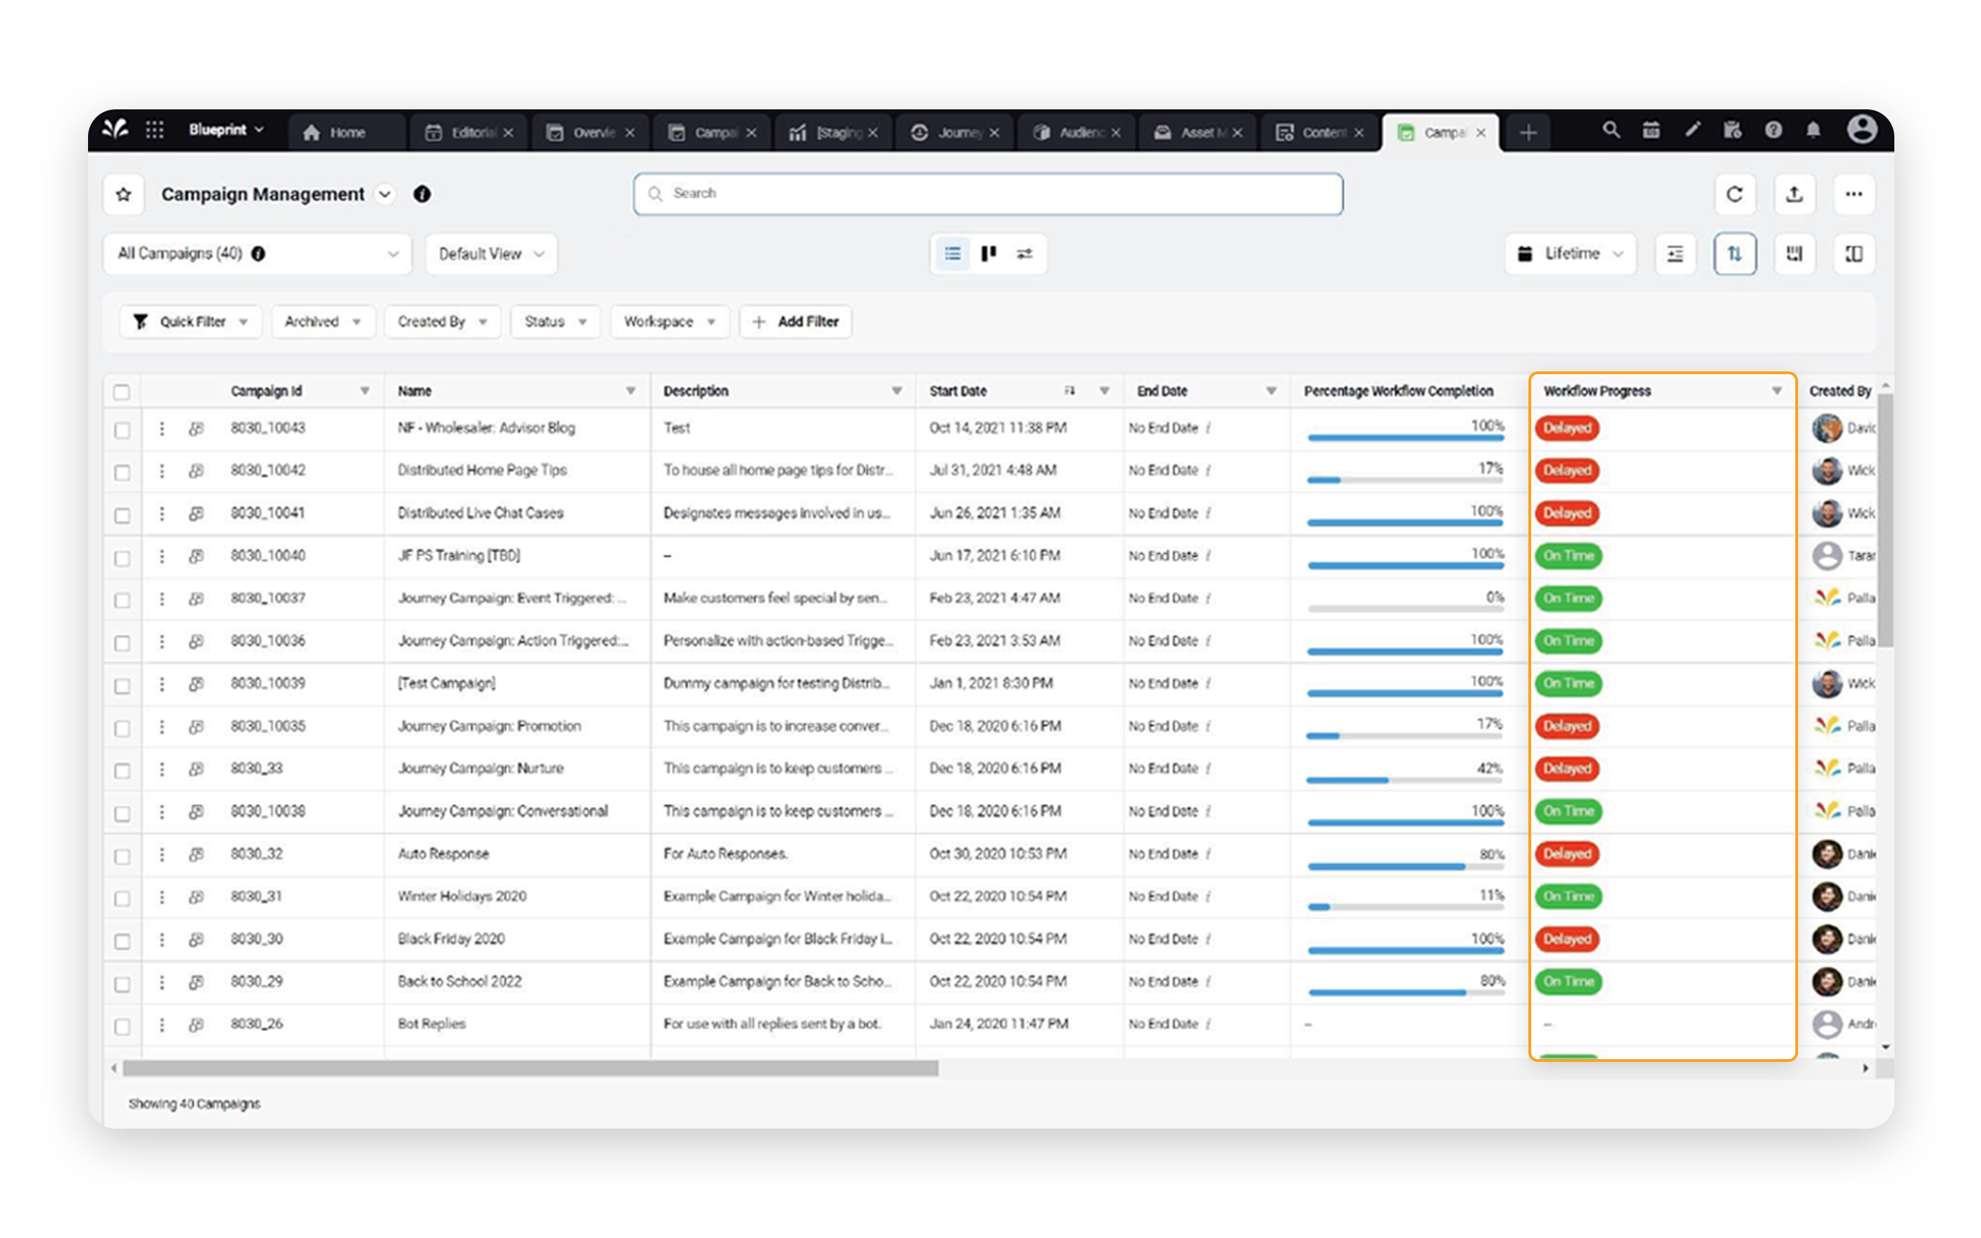1981x1238 pixels.
Task: Click the help question mark icon
Action: tap(1773, 129)
